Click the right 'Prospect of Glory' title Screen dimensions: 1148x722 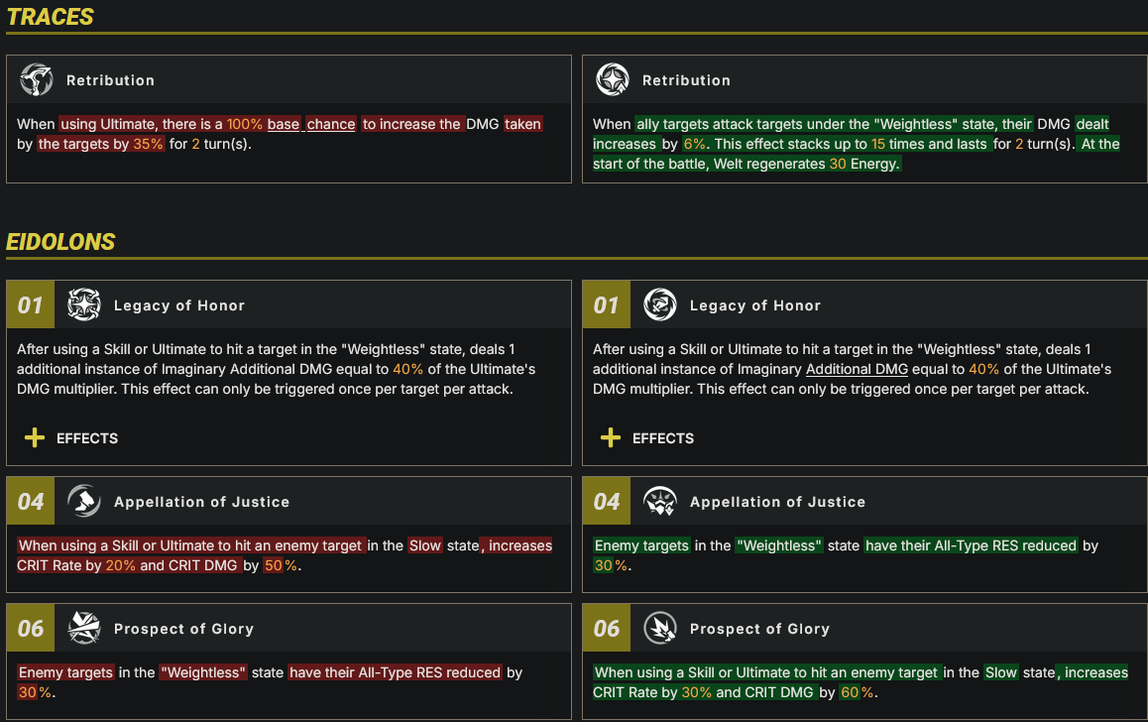pos(759,628)
